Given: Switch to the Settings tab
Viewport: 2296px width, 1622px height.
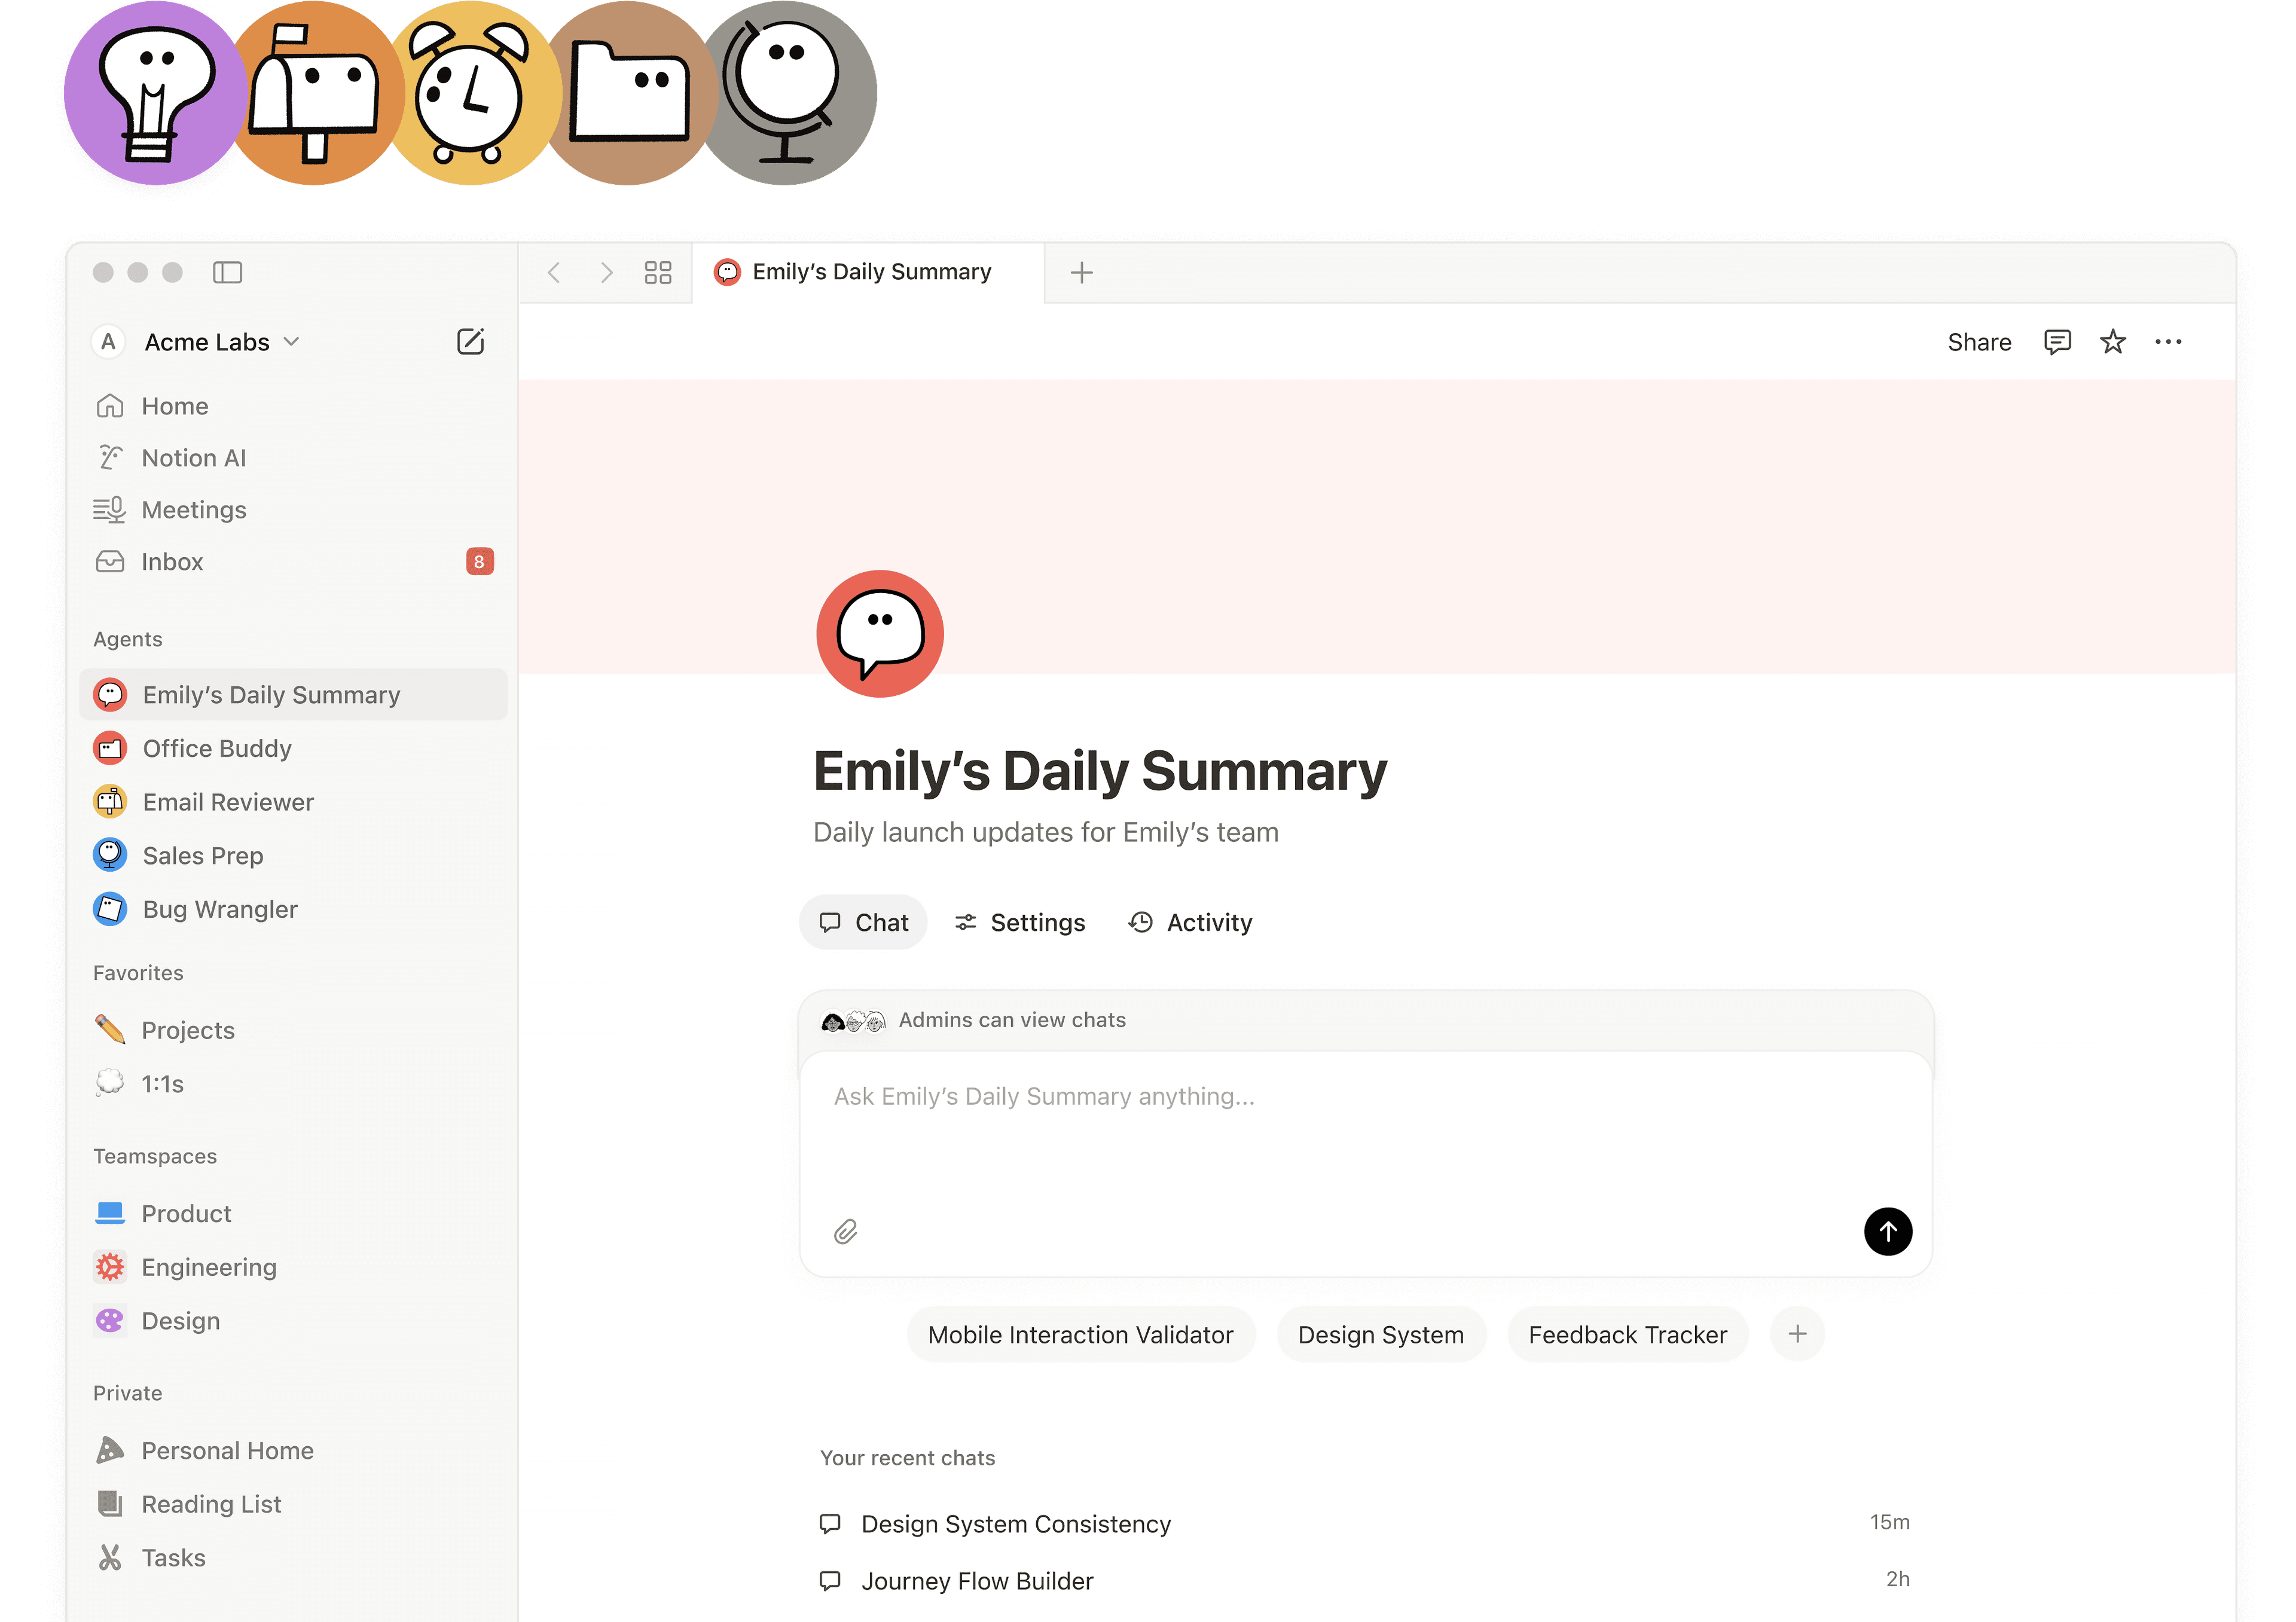Looking at the screenshot, I should [1019, 922].
